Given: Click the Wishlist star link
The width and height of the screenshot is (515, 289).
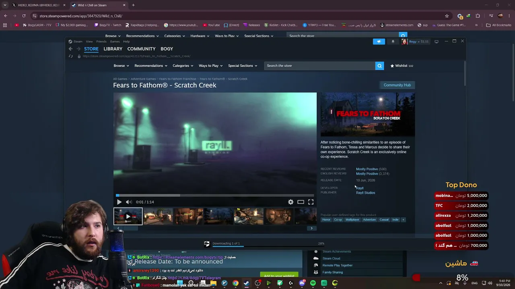Looking at the screenshot, I should click(x=401, y=66).
